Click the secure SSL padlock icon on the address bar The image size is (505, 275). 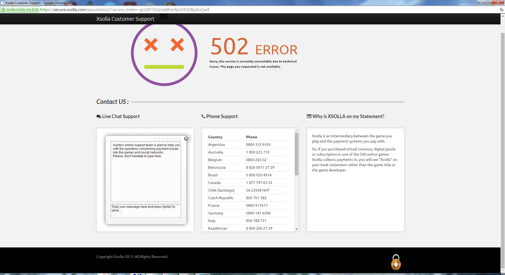[3, 10]
